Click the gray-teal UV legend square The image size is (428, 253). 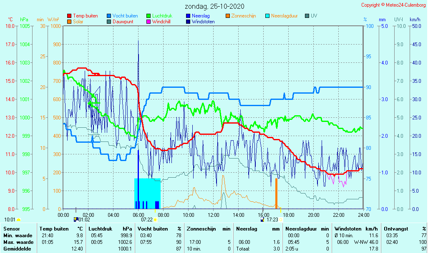(307, 16)
